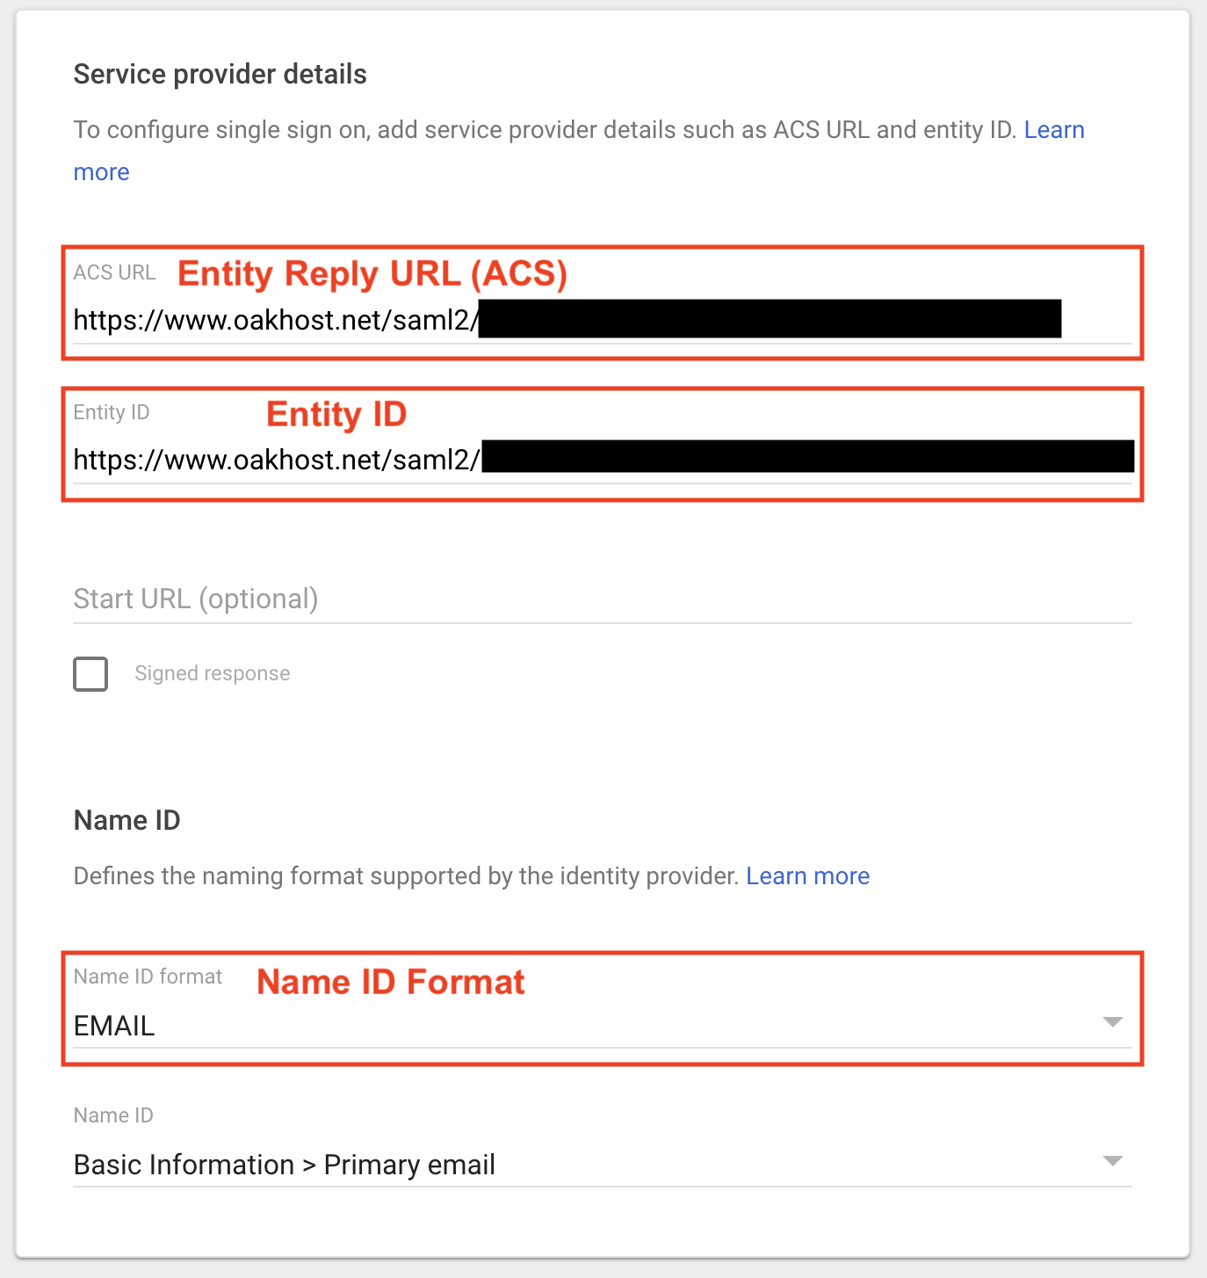Open Learn more link after identity provider text
1207x1278 pixels.
807,876
